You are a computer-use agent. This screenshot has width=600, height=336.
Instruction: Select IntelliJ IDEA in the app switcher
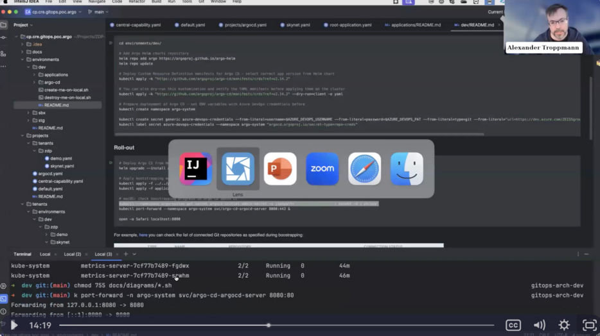click(195, 169)
